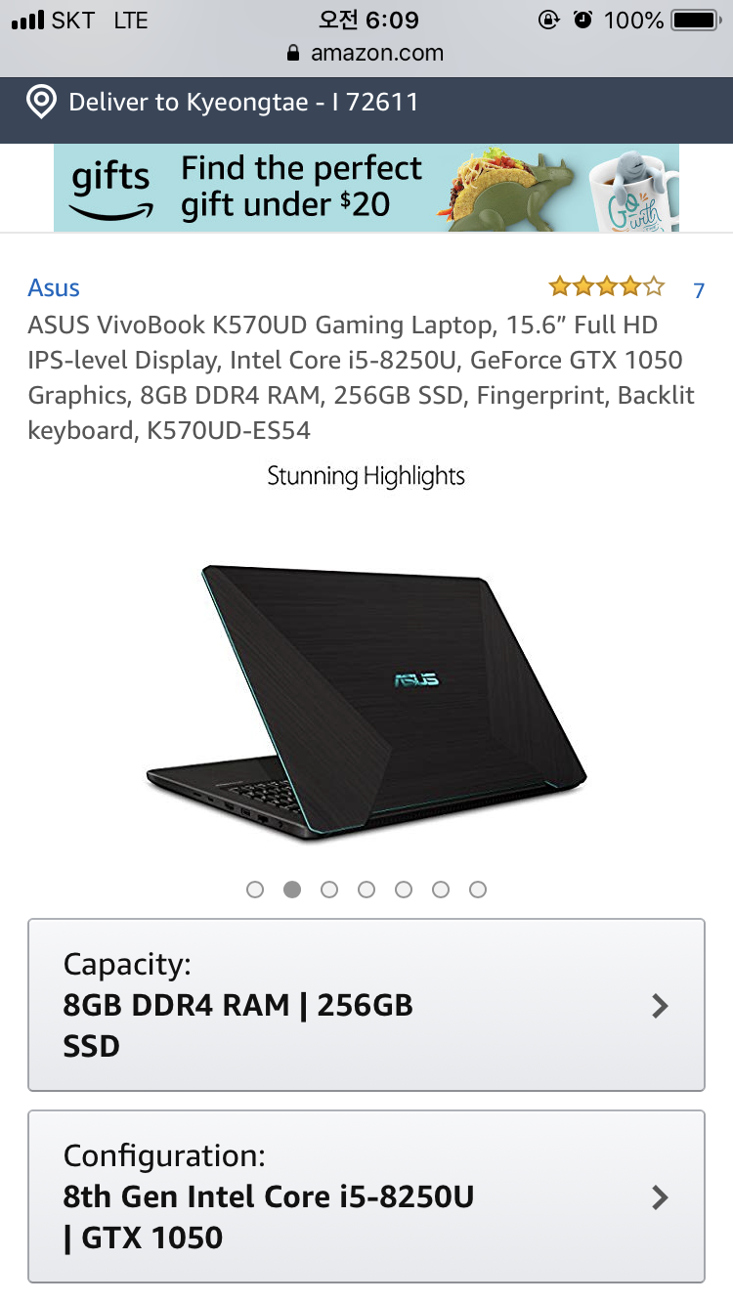Open the Asus brand link

point(54,287)
